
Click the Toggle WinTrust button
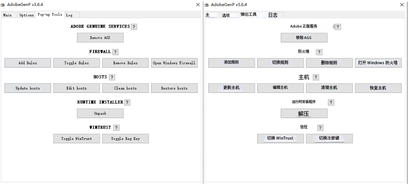tap(77, 139)
